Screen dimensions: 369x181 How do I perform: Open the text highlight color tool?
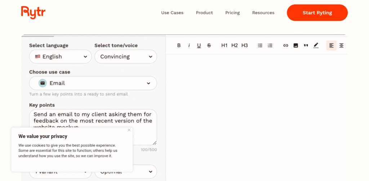coord(316,46)
